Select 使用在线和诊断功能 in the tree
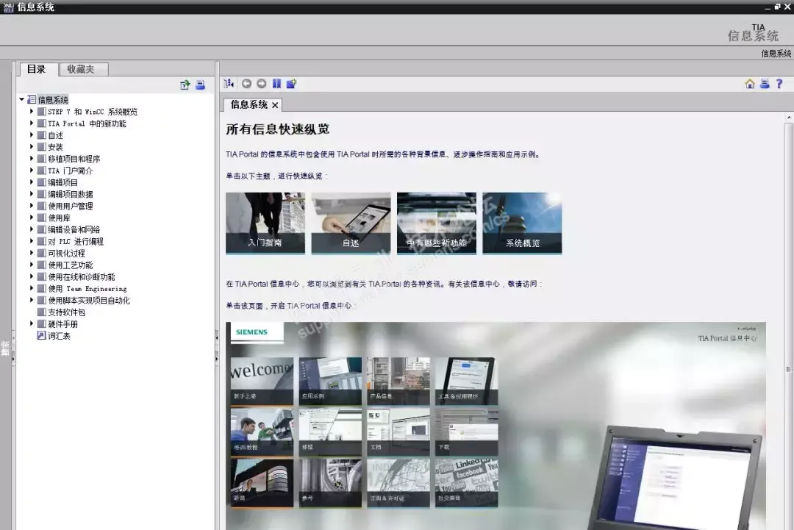Viewport: 794px width, 530px height. click(82, 276)
